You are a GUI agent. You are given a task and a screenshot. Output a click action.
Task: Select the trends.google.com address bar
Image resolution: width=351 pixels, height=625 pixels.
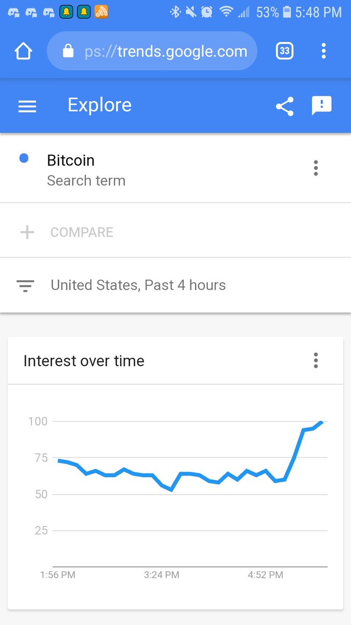coord(165,51)
